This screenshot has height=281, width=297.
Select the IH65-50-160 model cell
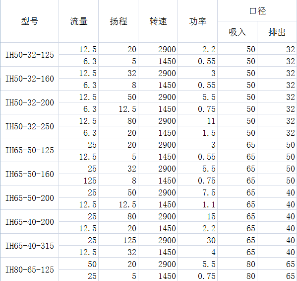[x=30, y=174]
